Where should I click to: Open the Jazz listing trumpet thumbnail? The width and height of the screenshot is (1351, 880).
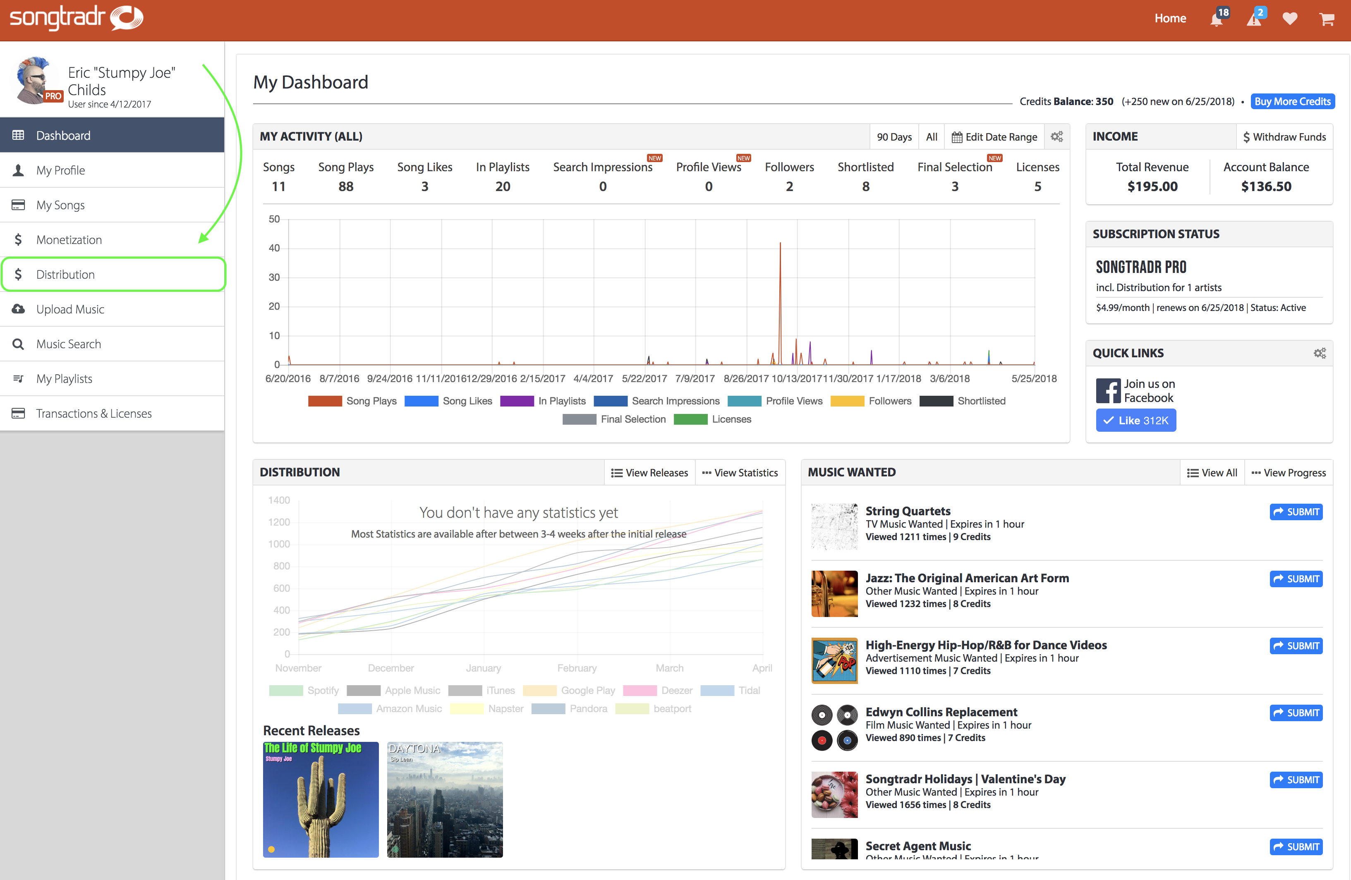(x=834, y=593)
